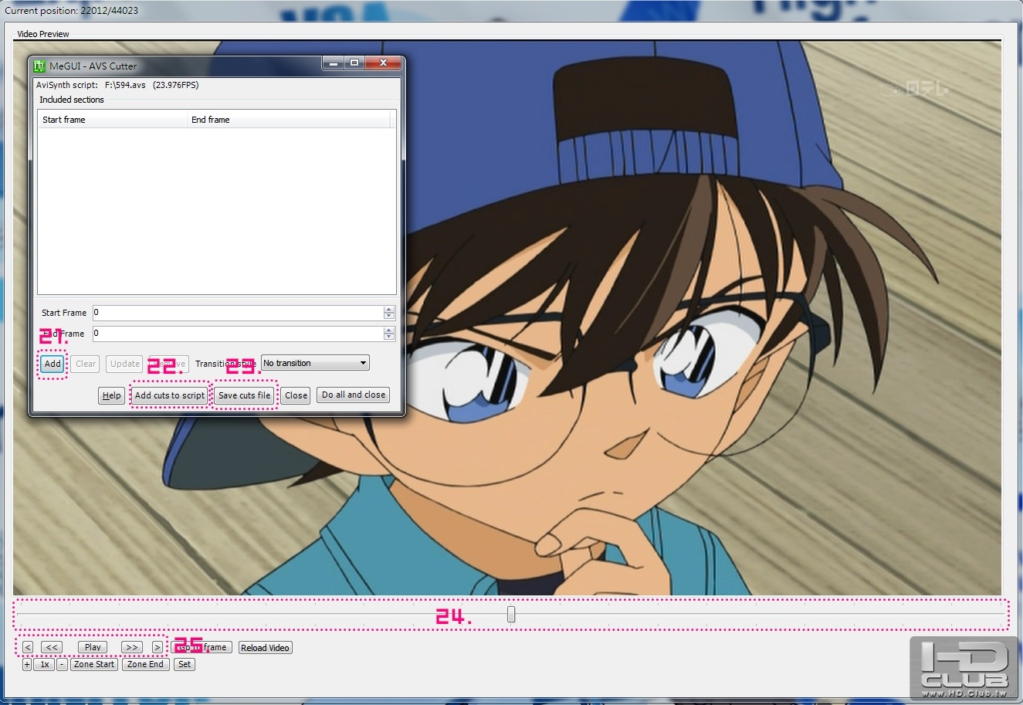Minimize the AVS Cutter window
The width and height of the screenshot is (1023, 705).
point(334,63)
